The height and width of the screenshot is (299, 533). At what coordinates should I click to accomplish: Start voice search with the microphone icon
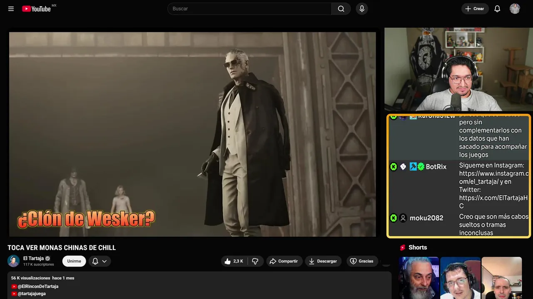[362, 9]
